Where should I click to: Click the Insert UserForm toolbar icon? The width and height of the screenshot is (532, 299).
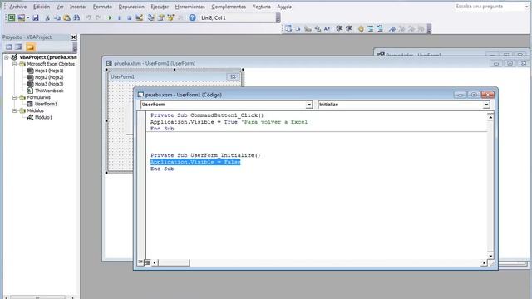(x=22, y=17)
